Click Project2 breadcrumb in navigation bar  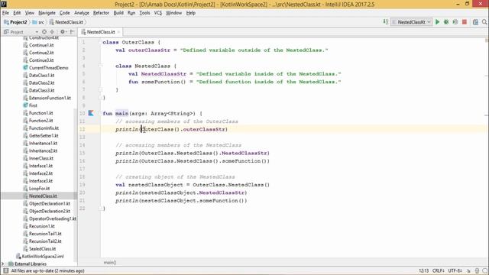[x=15, y=22]
